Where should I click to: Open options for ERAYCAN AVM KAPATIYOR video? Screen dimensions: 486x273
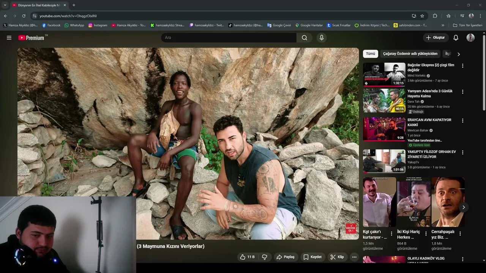462,121
